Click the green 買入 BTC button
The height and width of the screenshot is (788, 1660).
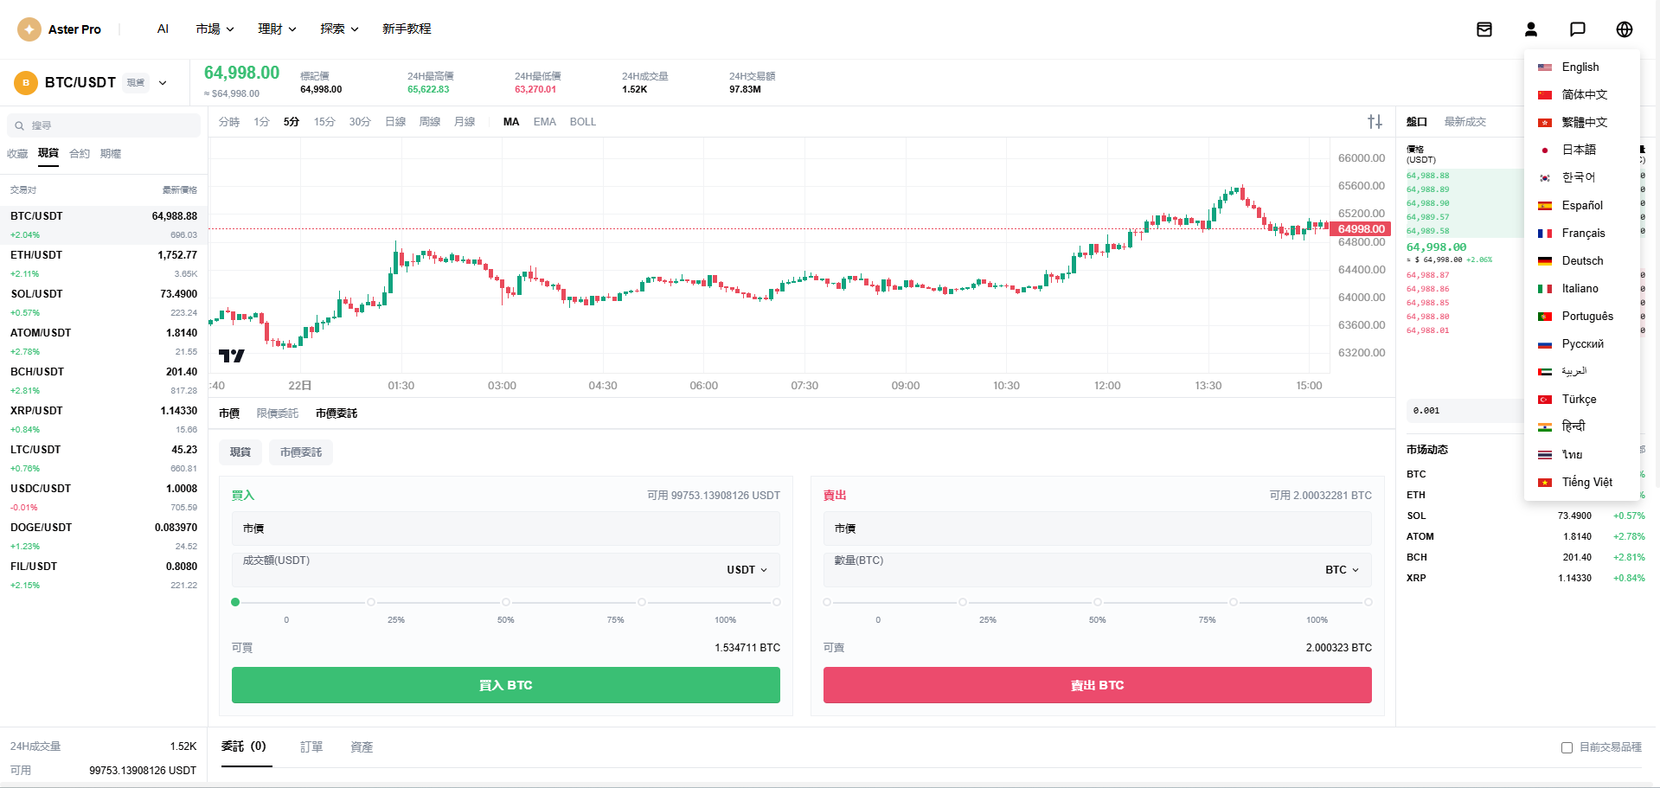coord(506,685)
